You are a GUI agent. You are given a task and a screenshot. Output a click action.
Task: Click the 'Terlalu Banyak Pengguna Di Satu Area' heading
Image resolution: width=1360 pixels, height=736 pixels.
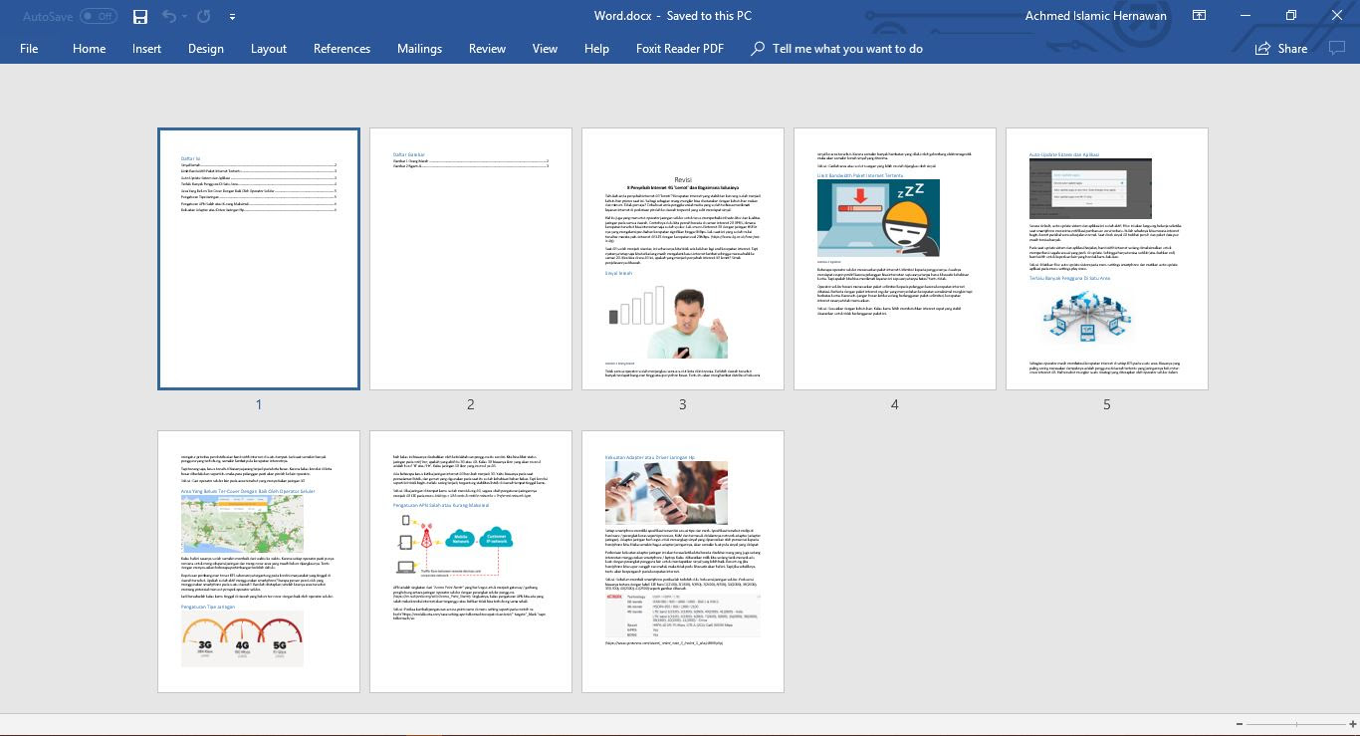click(x=1069, y=278)
